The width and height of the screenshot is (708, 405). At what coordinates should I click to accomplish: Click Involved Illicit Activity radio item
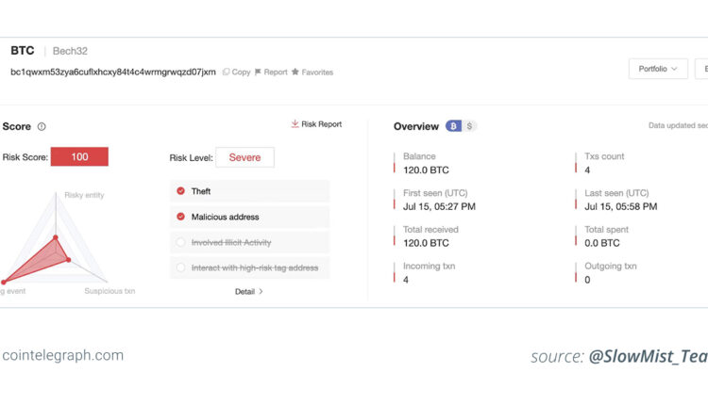click(x=180, y=242)
